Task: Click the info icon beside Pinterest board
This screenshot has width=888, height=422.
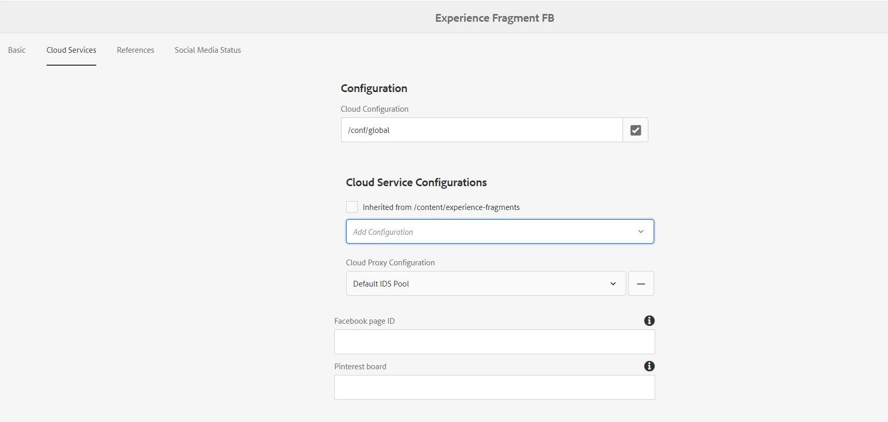Action: [x=649, y=366]
